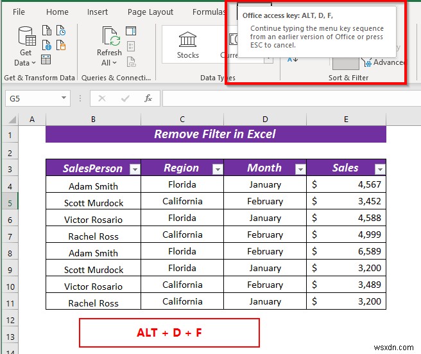Click the greyed-out Edit Links icon
The height and width of the screenshot is (354, 421).
131,62
